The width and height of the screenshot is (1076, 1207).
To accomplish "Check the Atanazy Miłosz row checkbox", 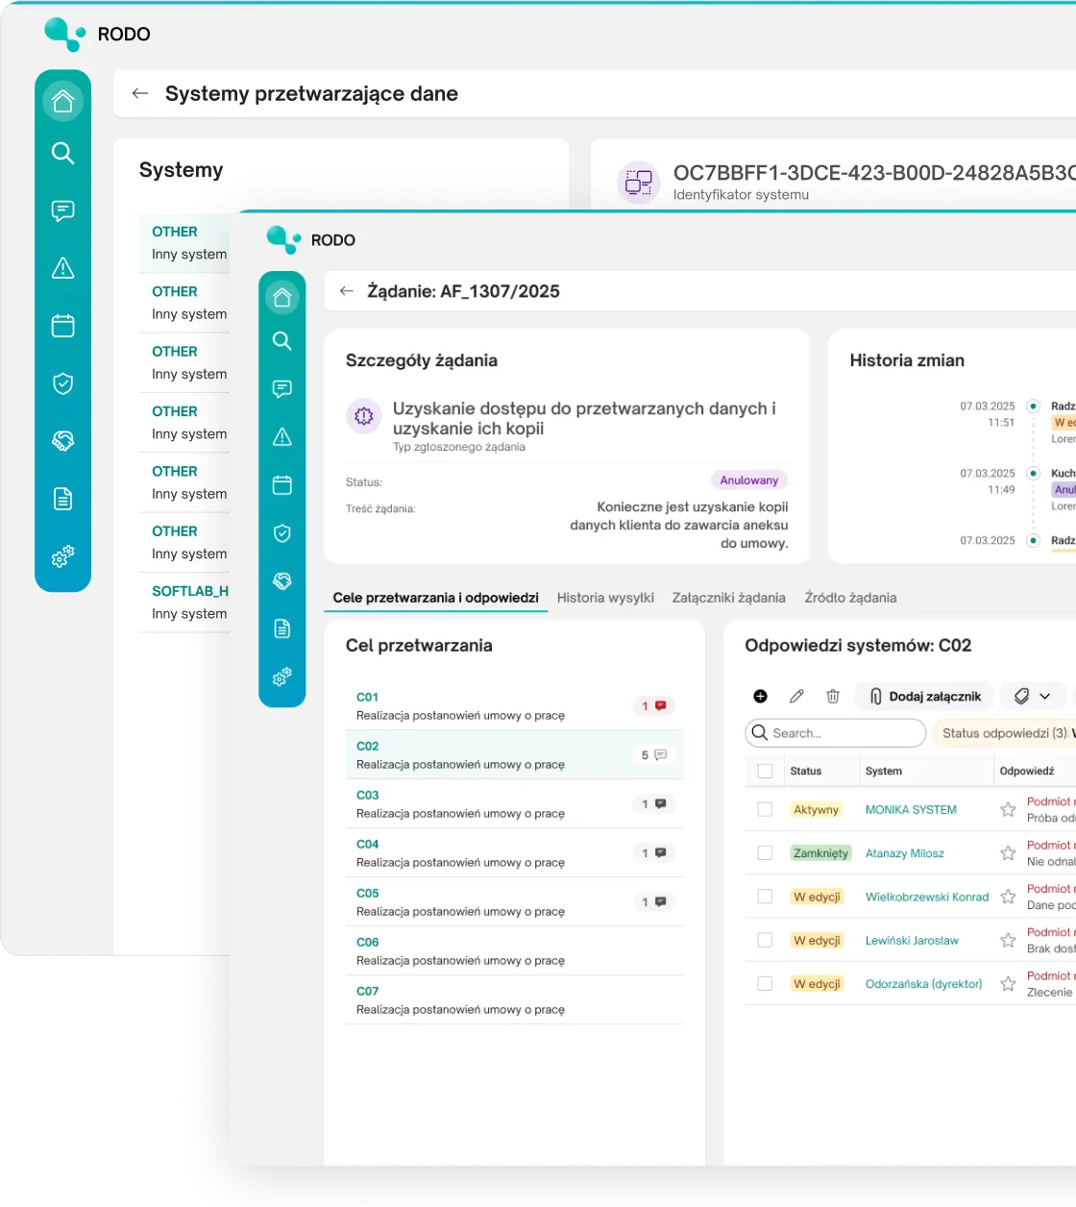I will click(765, 853).
